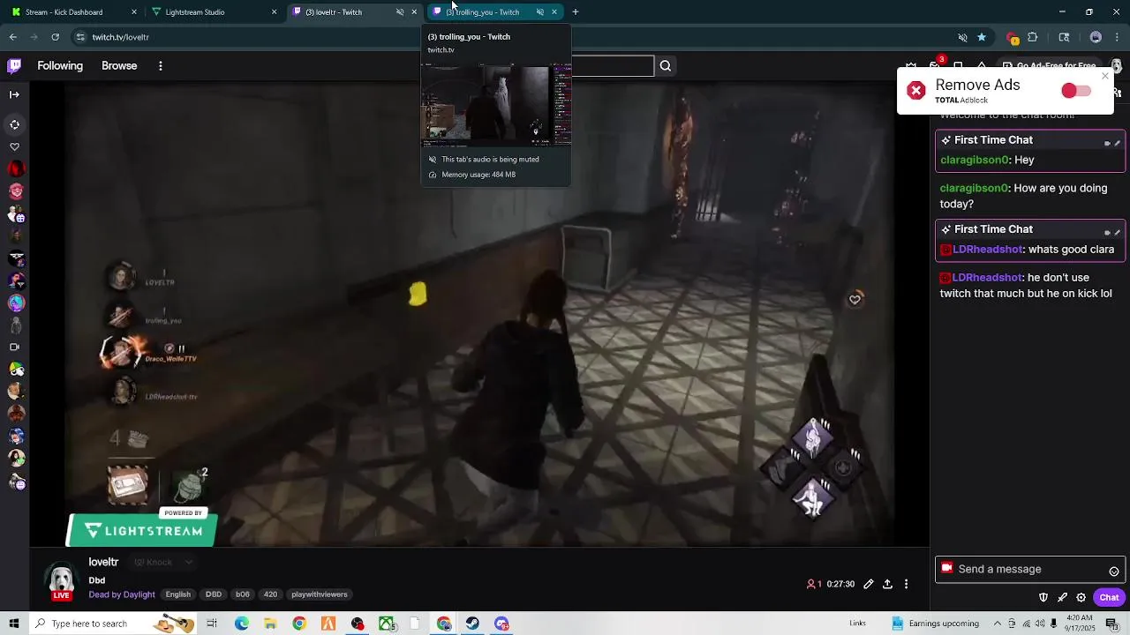
Task: Open the Chrome three-dot menu
Action: click(1118, 38)
